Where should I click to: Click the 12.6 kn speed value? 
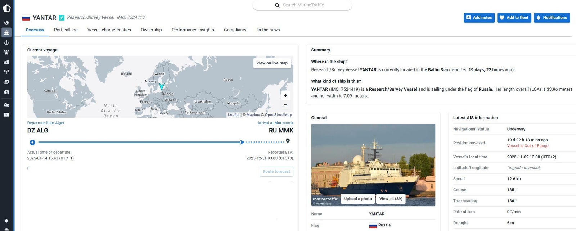514,179
